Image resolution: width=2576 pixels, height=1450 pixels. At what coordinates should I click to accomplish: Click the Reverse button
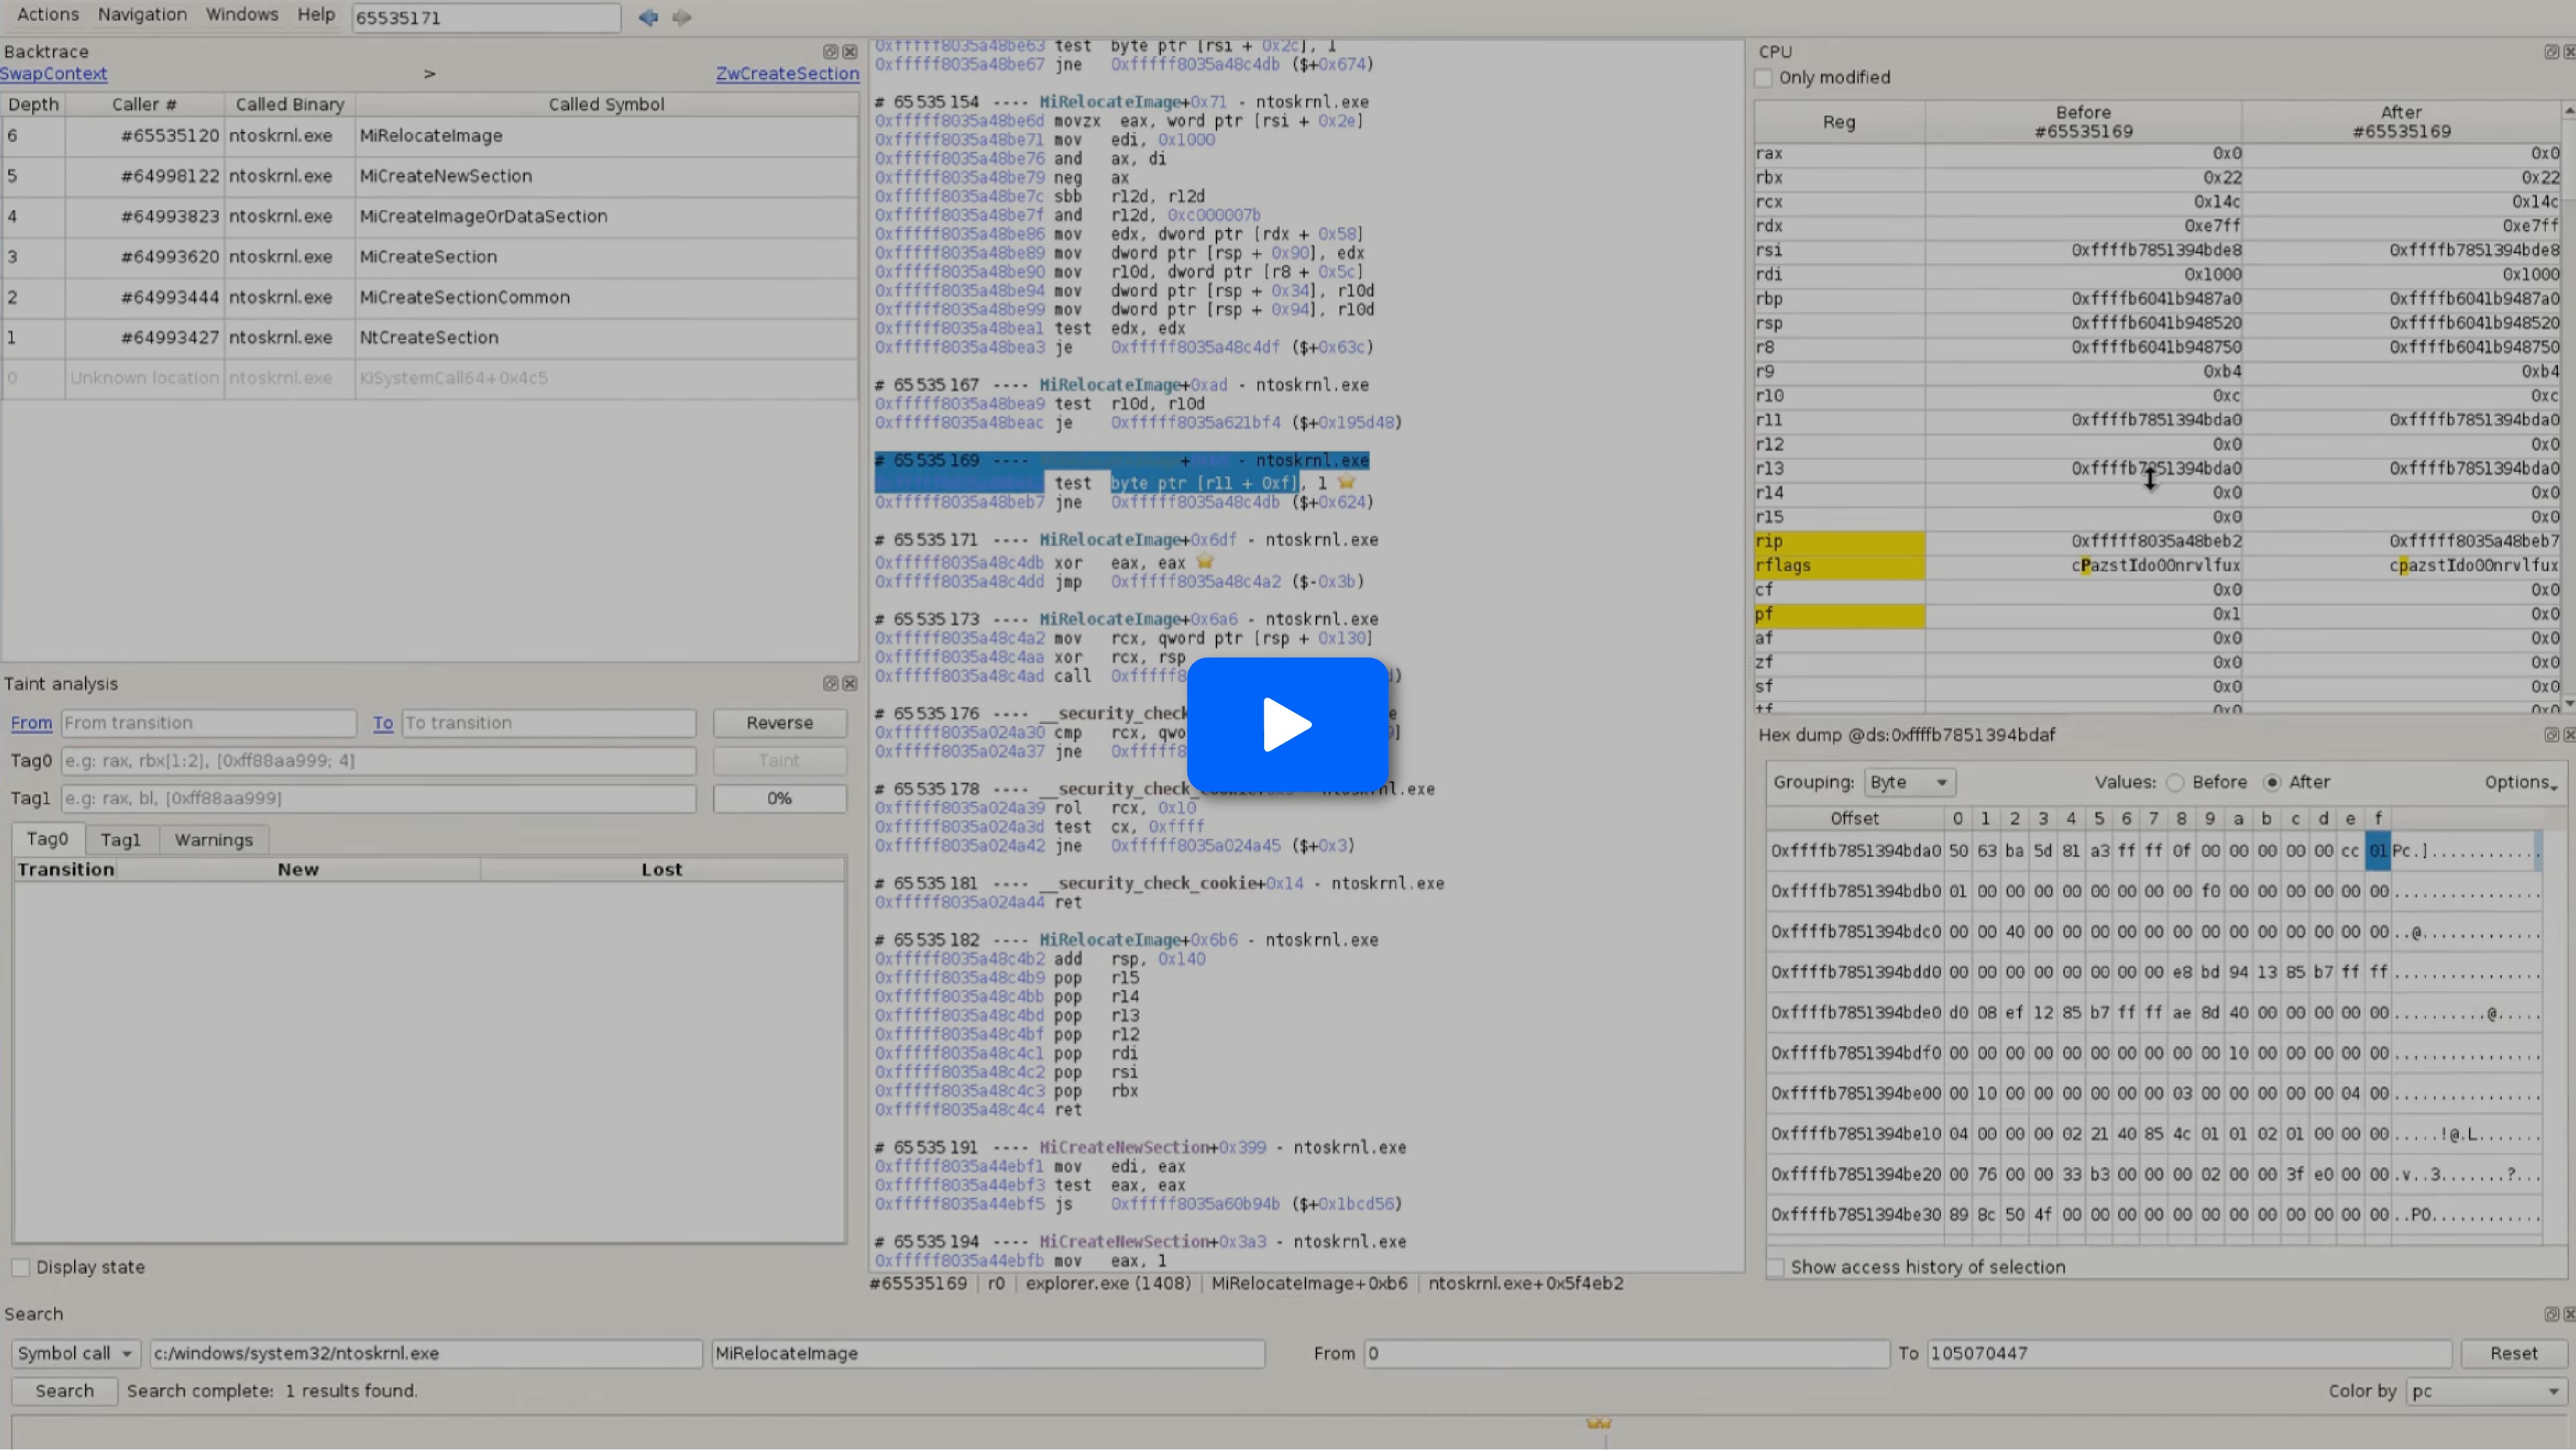[779, 723]
